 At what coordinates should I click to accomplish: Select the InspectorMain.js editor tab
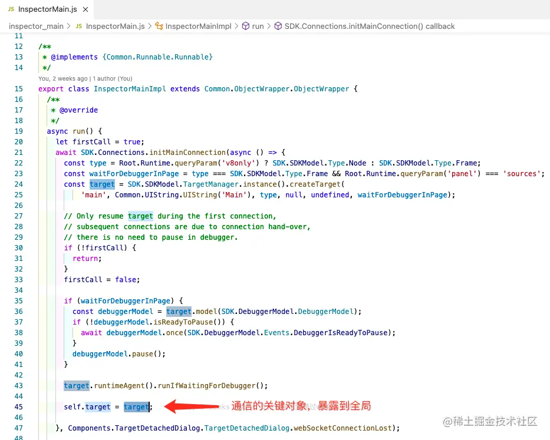click(47, 9)
